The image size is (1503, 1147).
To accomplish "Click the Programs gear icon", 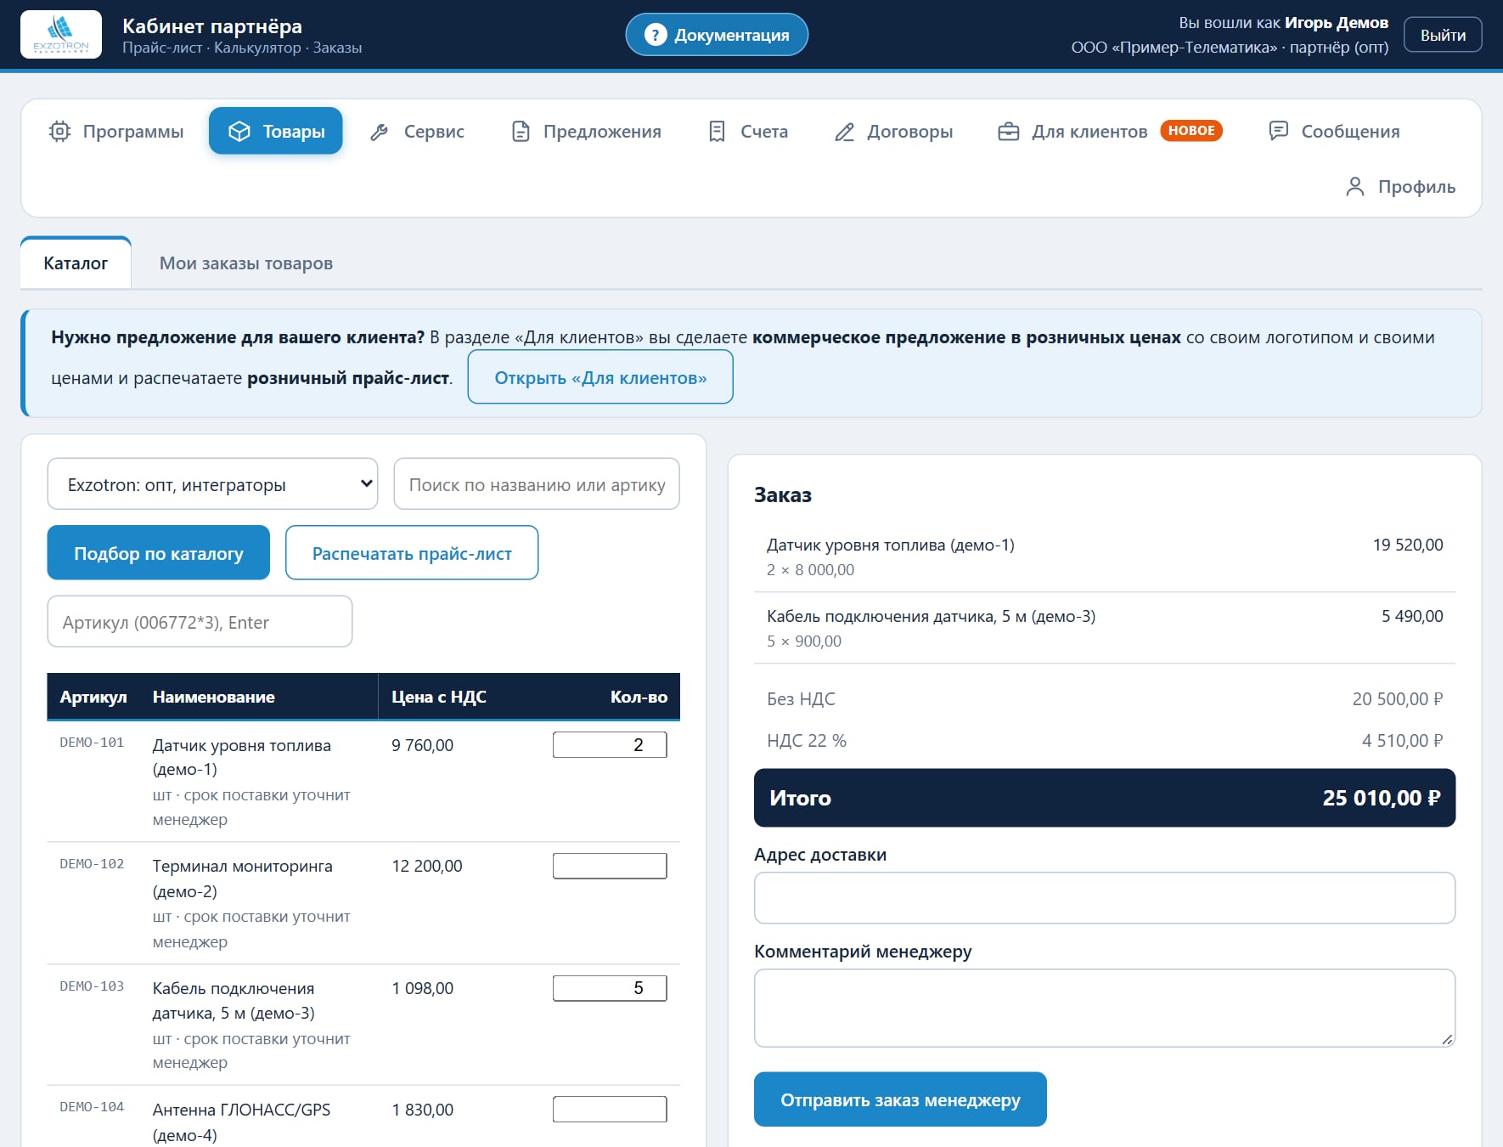I will (59, 132).
